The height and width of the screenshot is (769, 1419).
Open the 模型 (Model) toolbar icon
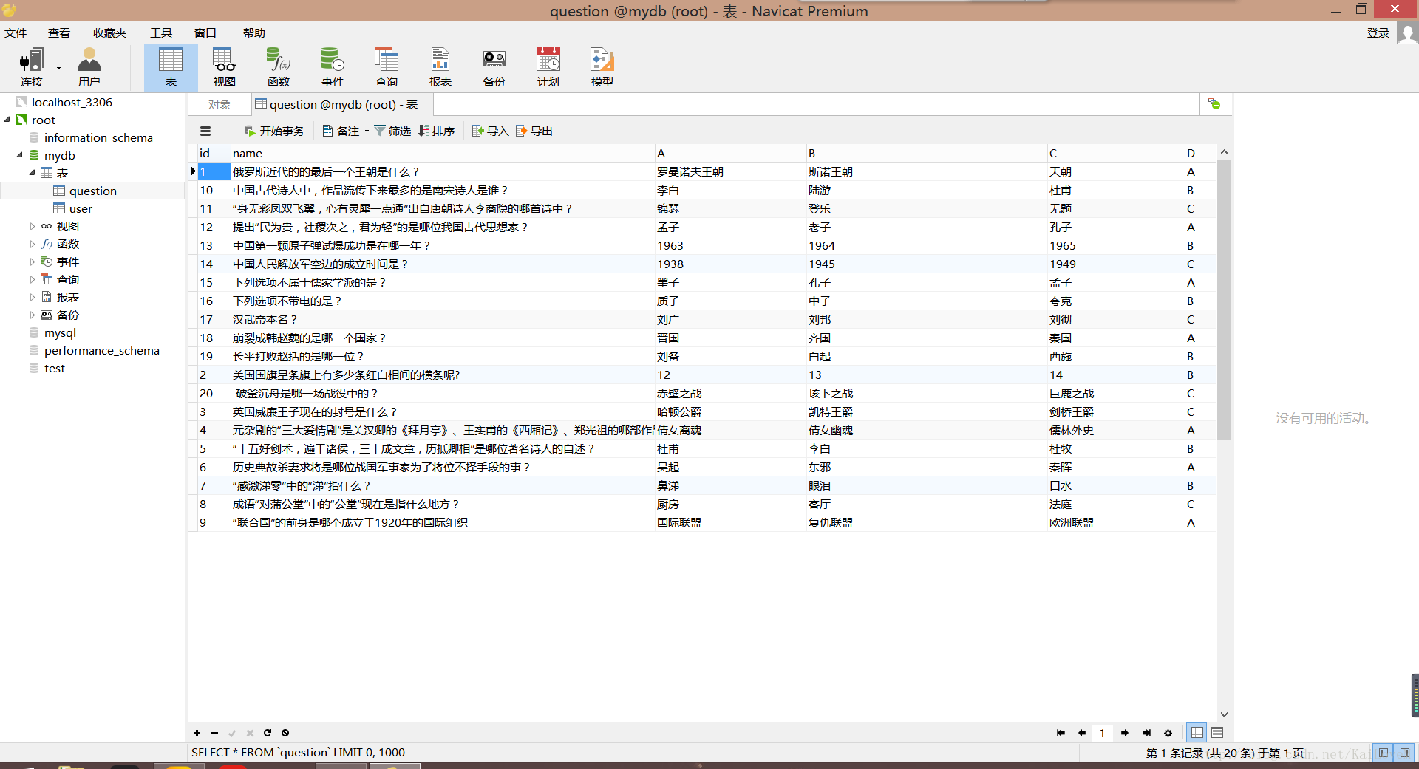click(x=602, y=67)
